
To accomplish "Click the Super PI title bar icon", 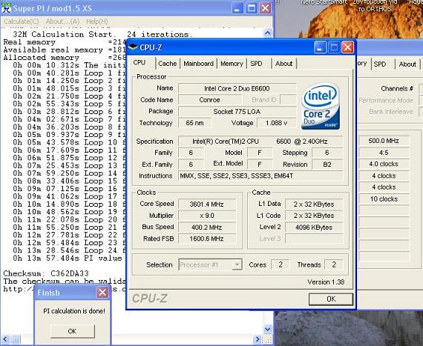I will click(x=6, y=7).
